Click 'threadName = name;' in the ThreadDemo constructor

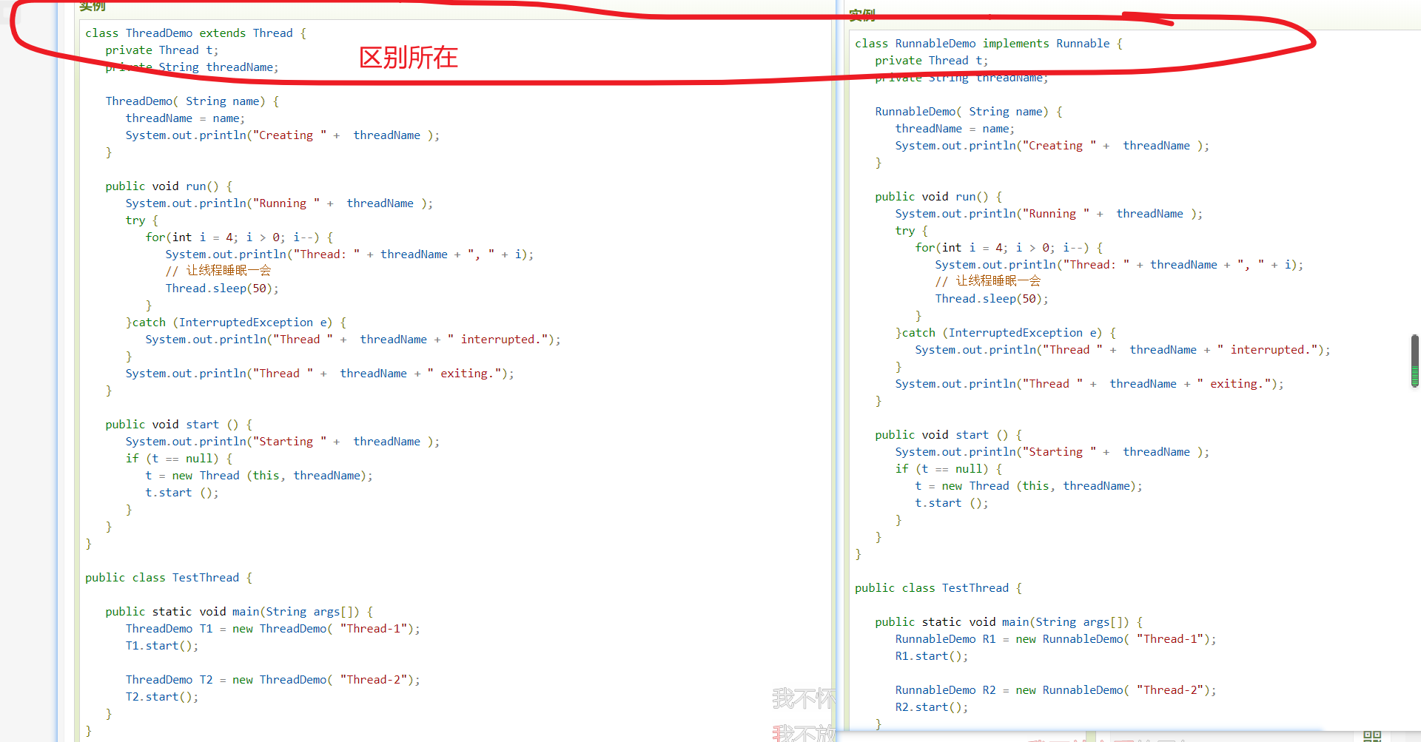[185, 118]
